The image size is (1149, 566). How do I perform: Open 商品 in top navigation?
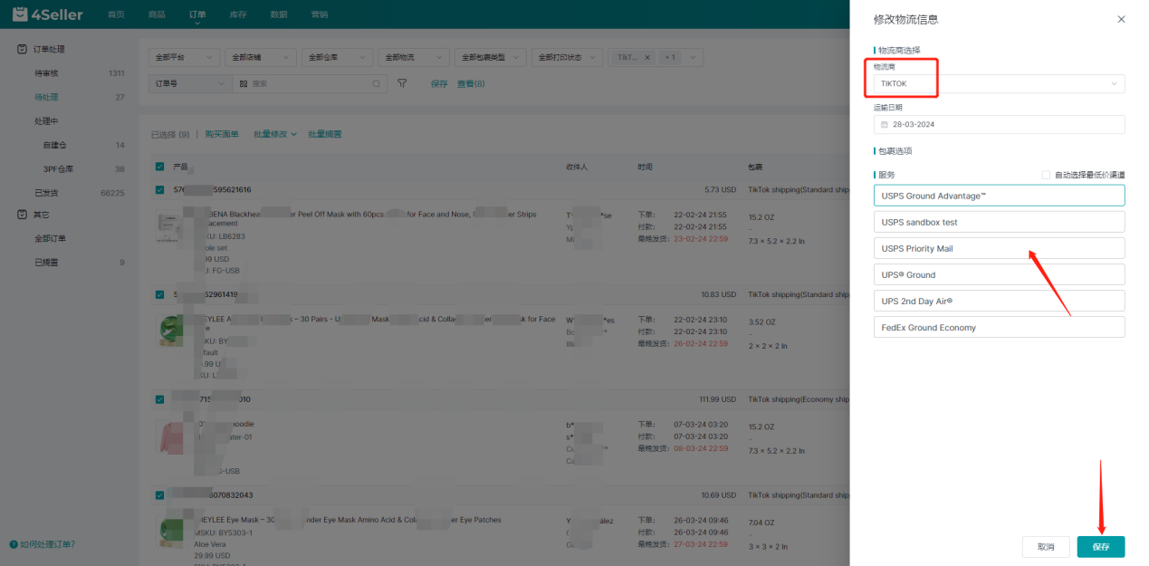pyautogui.click(x=157, y=14)
